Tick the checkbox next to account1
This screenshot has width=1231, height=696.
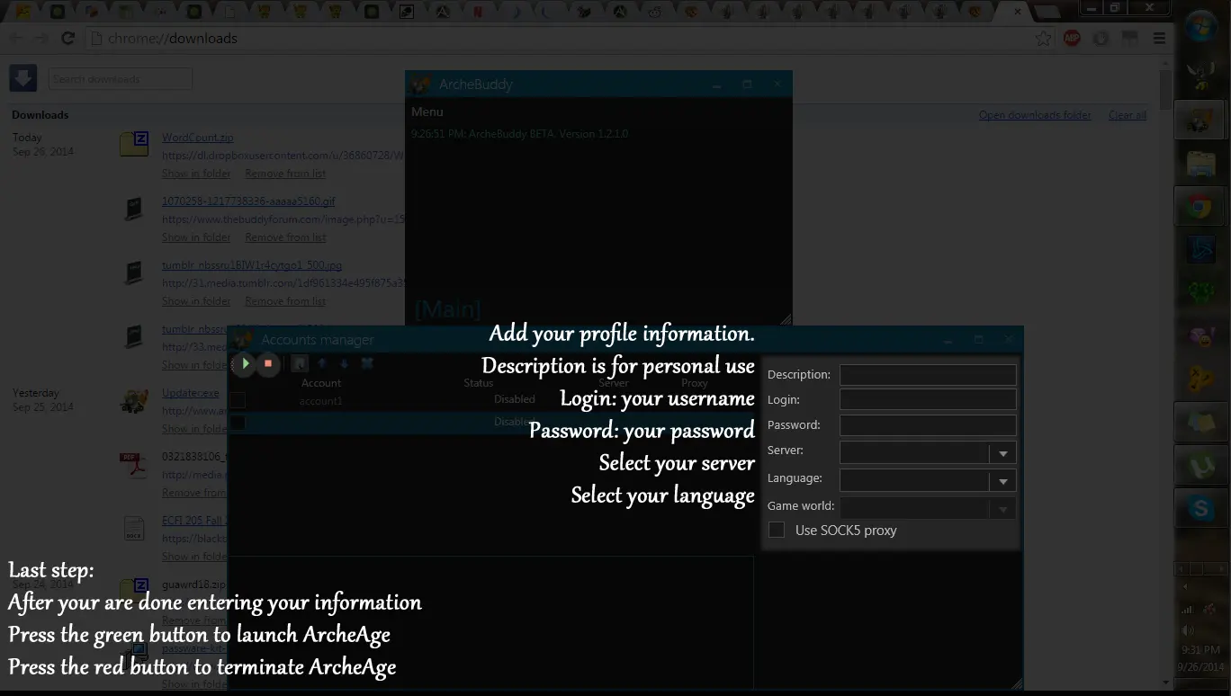tap(238, 400)
